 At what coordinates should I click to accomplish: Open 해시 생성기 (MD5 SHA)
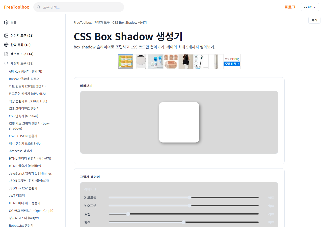click(x=25, y=144)
